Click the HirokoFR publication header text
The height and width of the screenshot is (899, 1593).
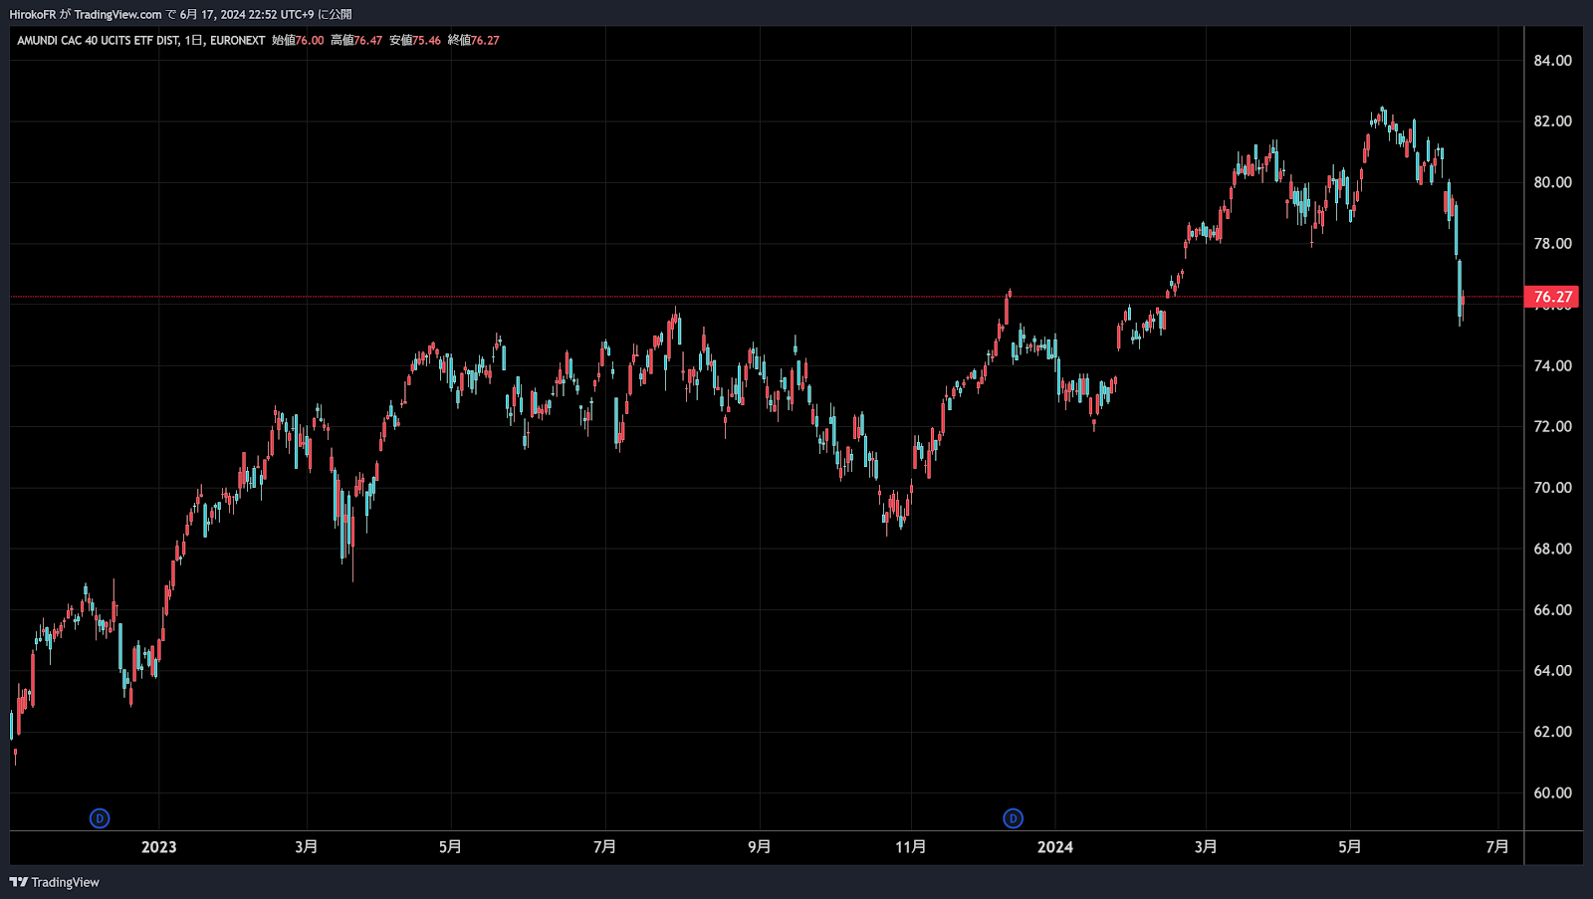tap(180, 14)
